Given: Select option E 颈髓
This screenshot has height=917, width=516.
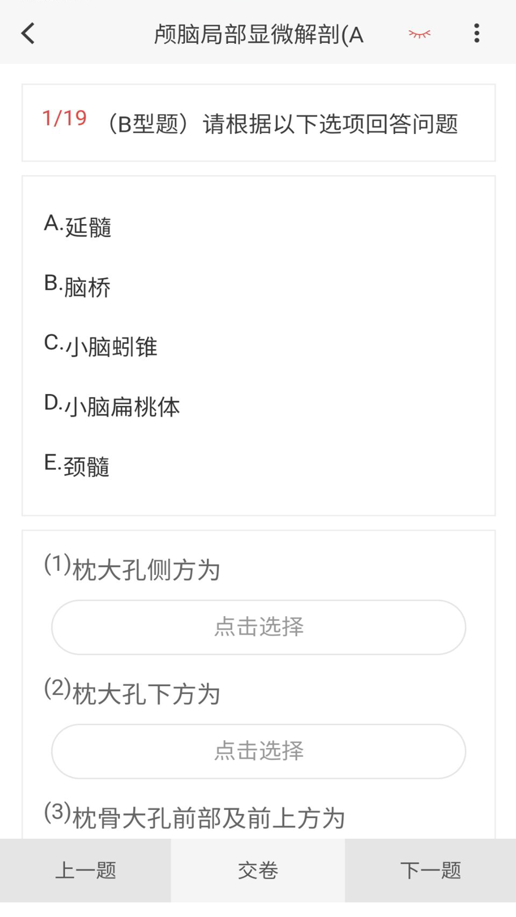Looking at the screenshot, I should tap(76, 464).
